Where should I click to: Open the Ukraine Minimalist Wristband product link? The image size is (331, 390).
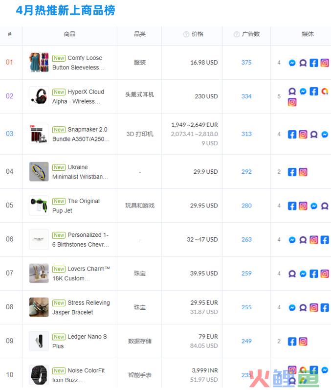pyautogui.click(x=80, y=172)
